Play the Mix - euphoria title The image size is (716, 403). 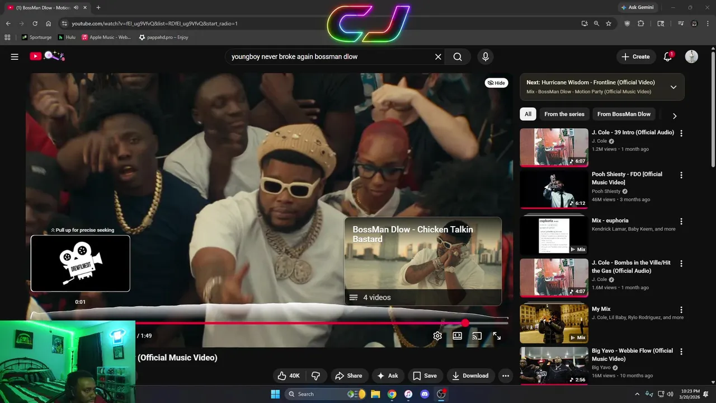click(610, 221)
